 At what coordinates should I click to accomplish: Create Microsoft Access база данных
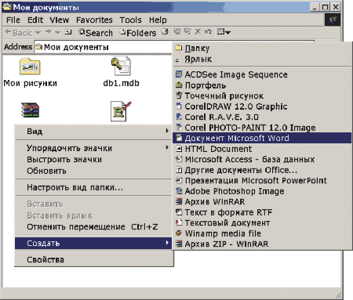click(262, 159)
